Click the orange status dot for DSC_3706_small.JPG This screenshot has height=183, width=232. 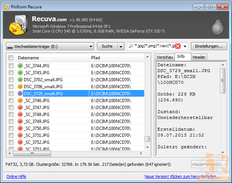20,87
